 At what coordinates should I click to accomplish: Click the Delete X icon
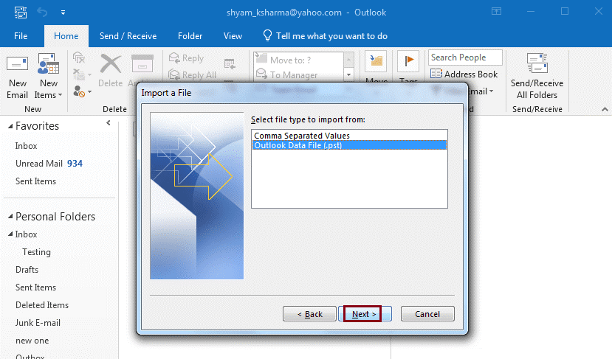(x=111, y=64)
